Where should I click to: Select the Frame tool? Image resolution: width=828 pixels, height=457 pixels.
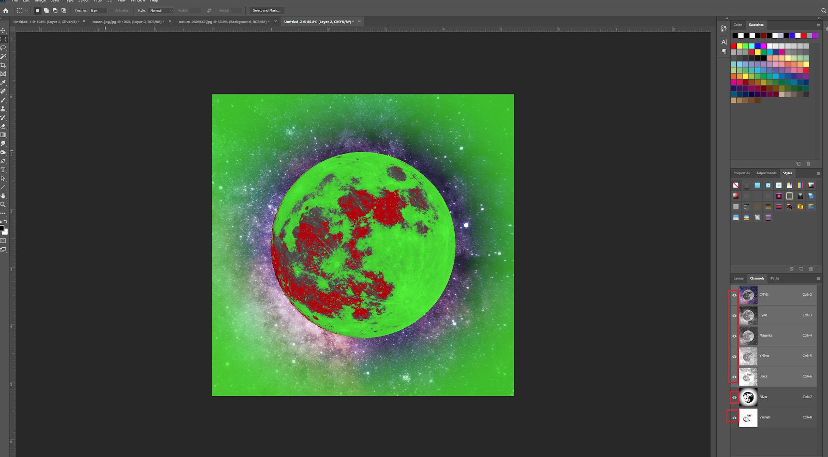pyautogui.click(x=3, y=74)
